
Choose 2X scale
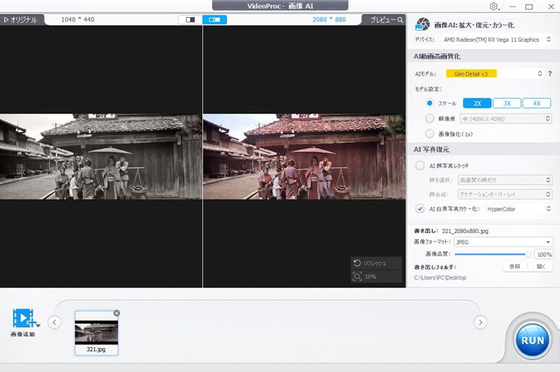click(x=477, y=103)
